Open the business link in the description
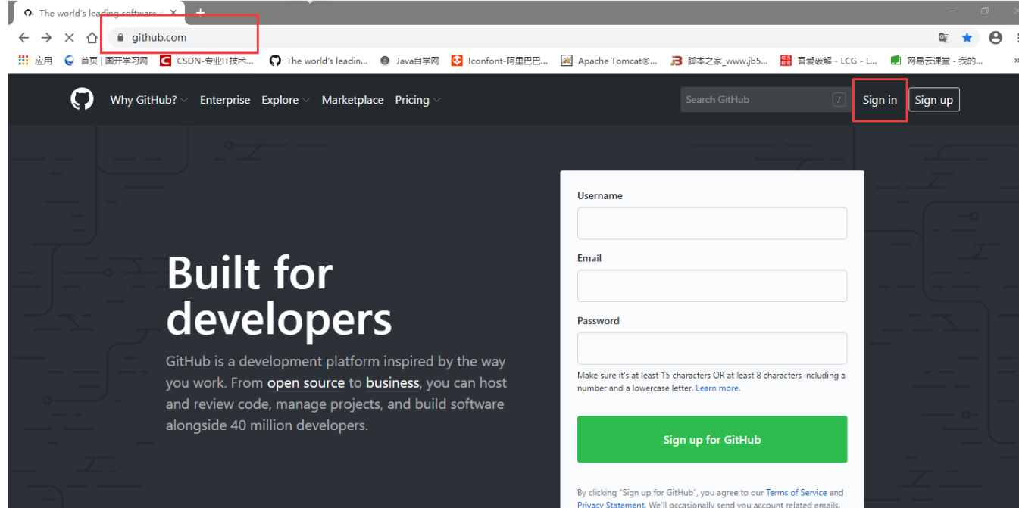The width and height of the screenshot is (1019, 508). coord(392,383)
